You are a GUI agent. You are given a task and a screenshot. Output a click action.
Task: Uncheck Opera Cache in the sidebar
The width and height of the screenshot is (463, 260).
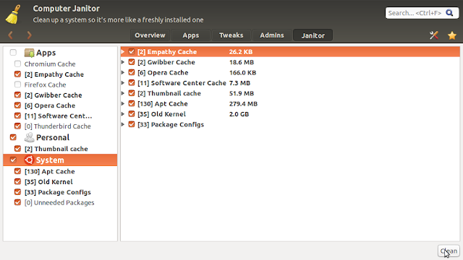pyautogui.click(x=17, y=105)
